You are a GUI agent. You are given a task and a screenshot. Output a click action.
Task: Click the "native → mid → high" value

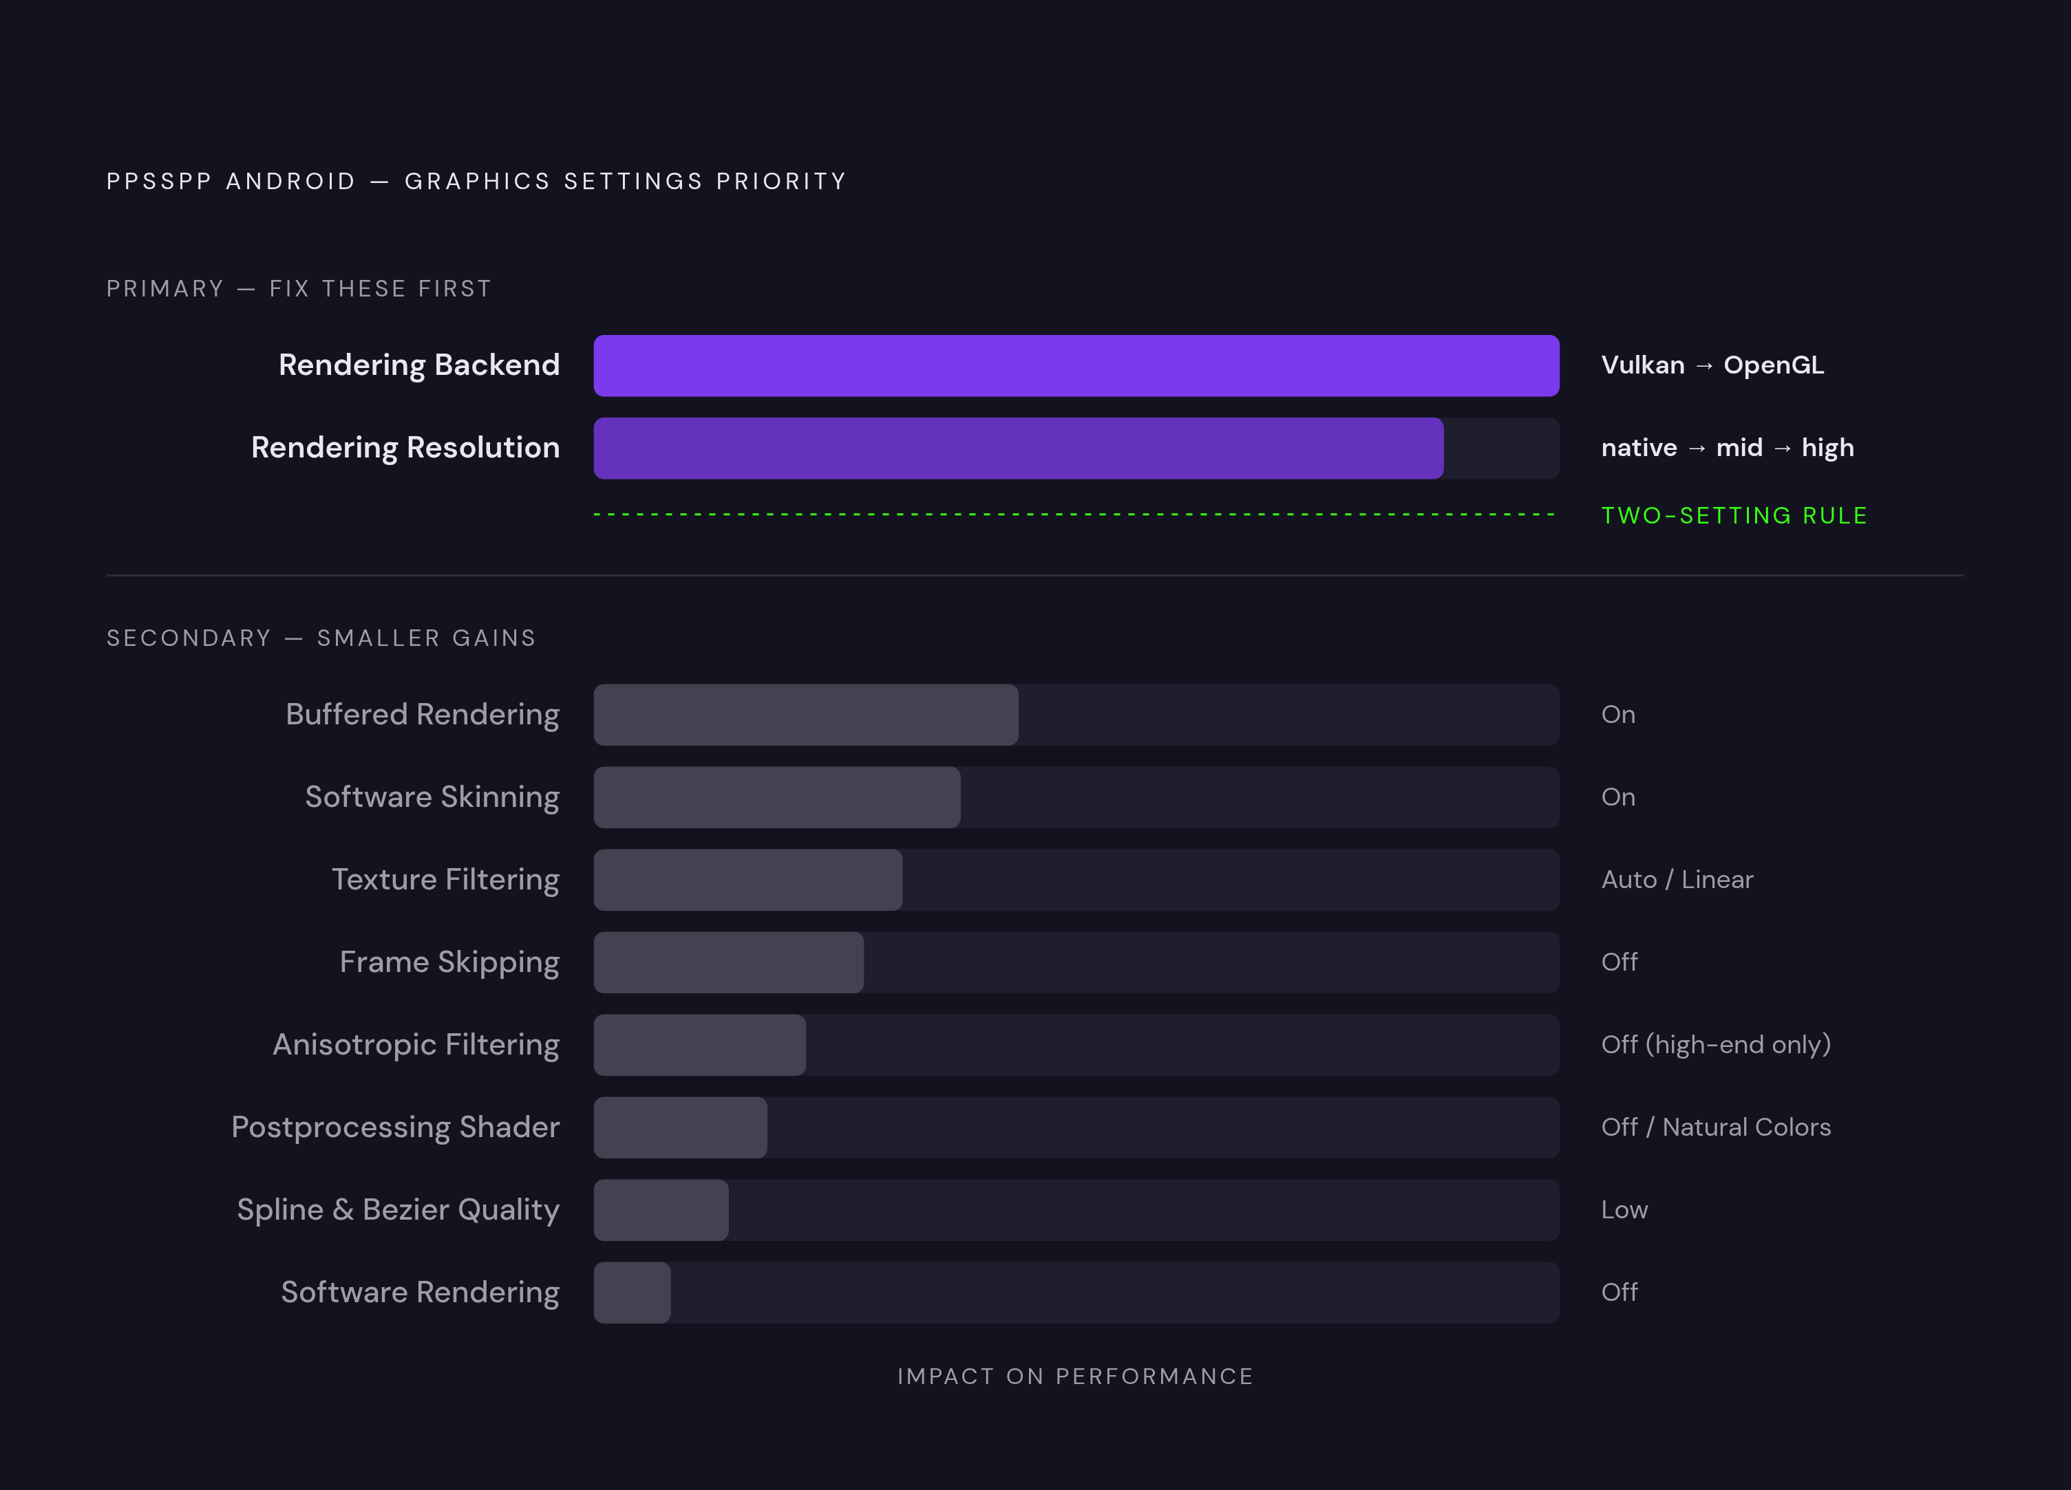point(1728,448)
